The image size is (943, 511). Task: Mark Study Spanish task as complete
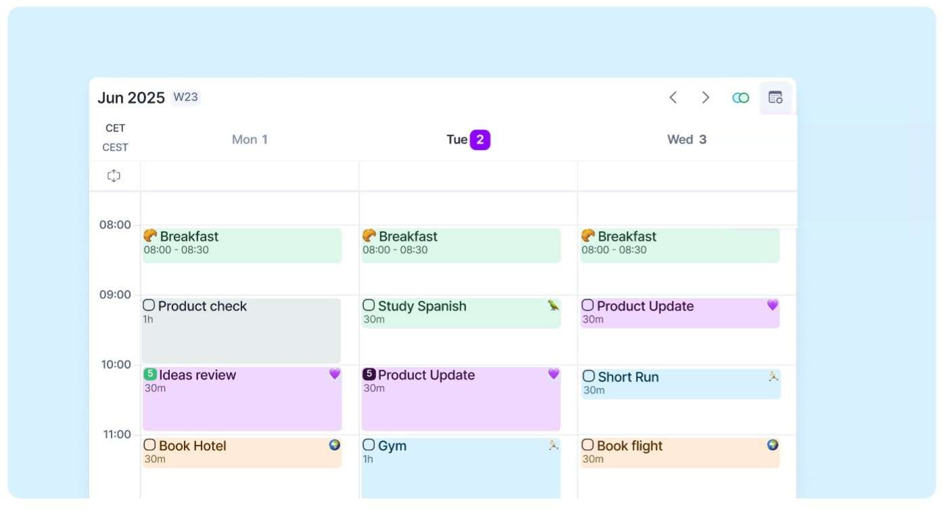(x=369, y=306)
